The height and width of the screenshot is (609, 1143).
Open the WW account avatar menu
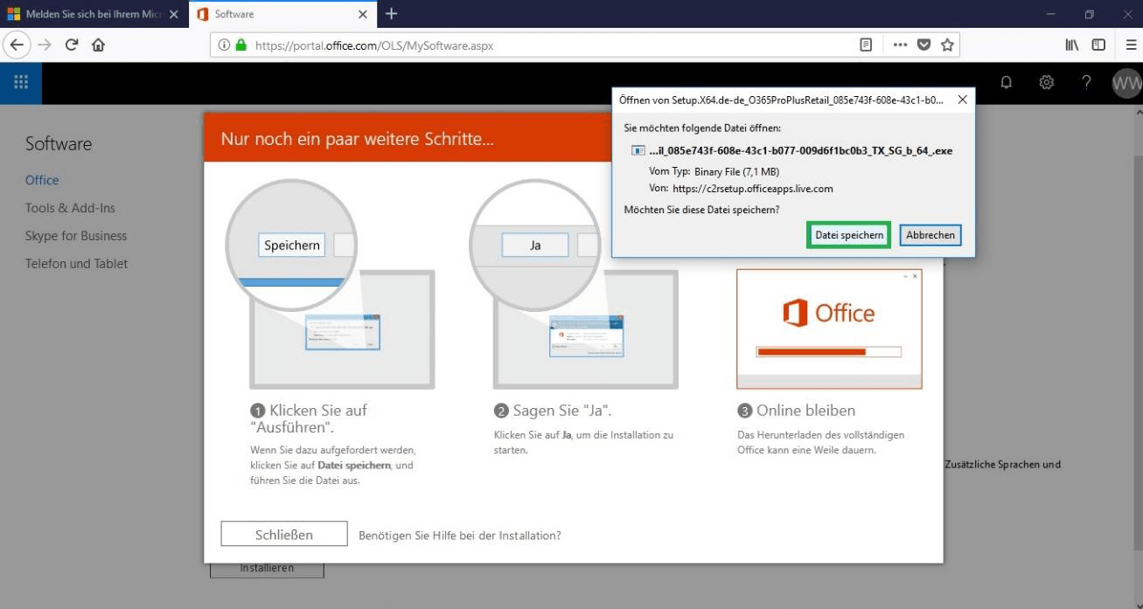pos(1126,83)
